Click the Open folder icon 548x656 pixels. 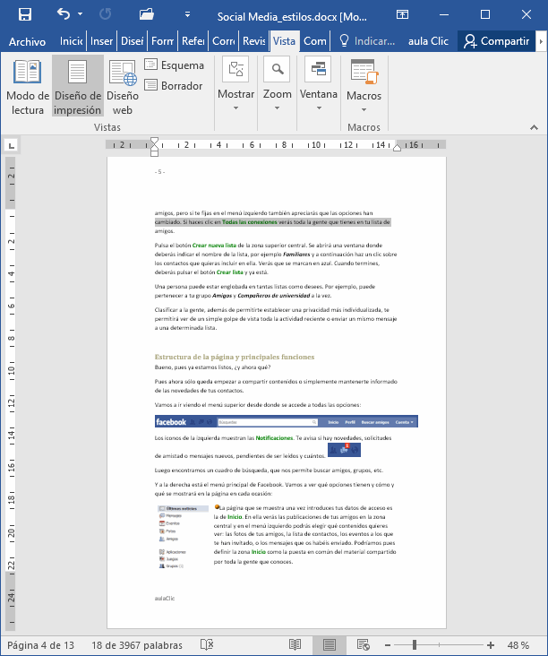pos(147,14)
